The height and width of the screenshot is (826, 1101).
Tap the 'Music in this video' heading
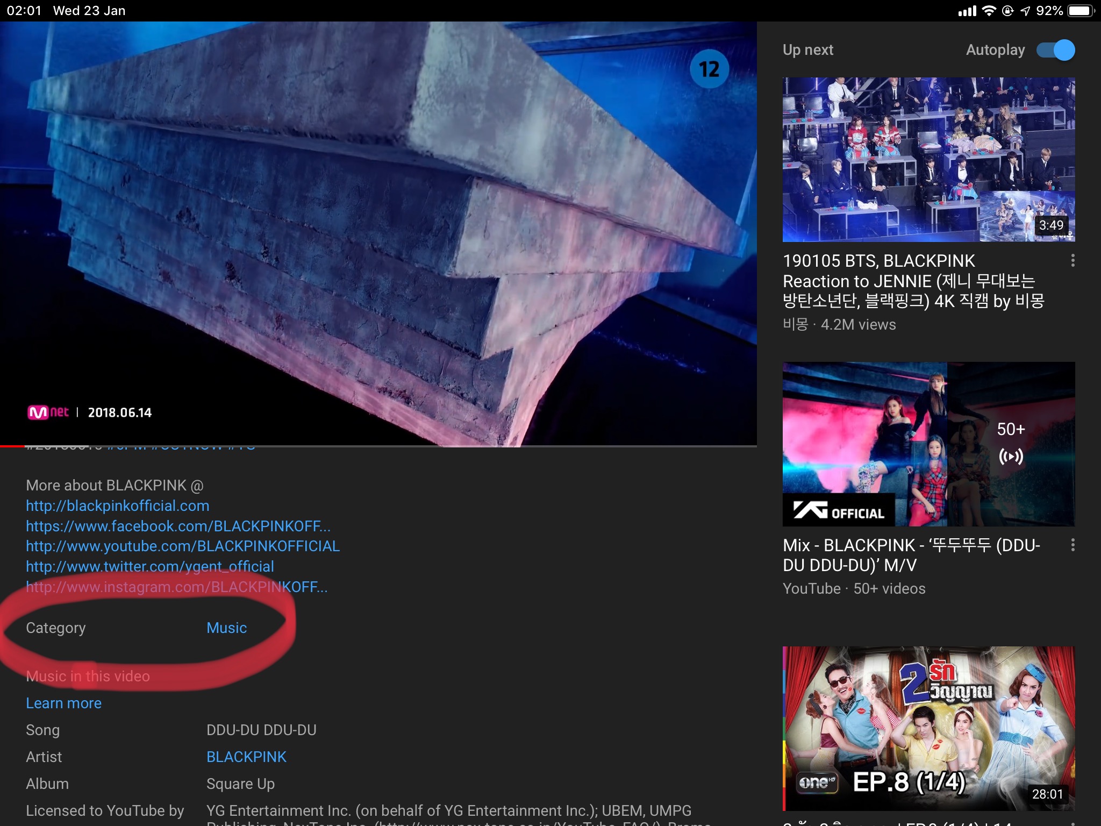click(x=88, y=677)
